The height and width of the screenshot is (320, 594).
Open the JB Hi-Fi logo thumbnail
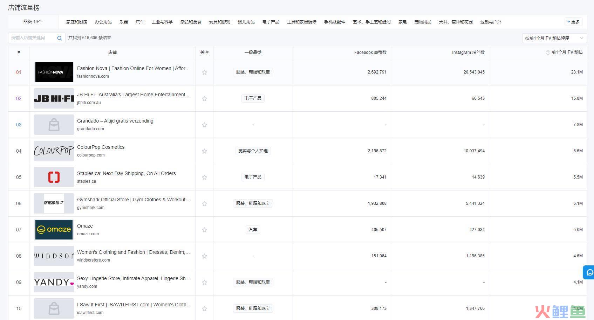tap(54, 98)
